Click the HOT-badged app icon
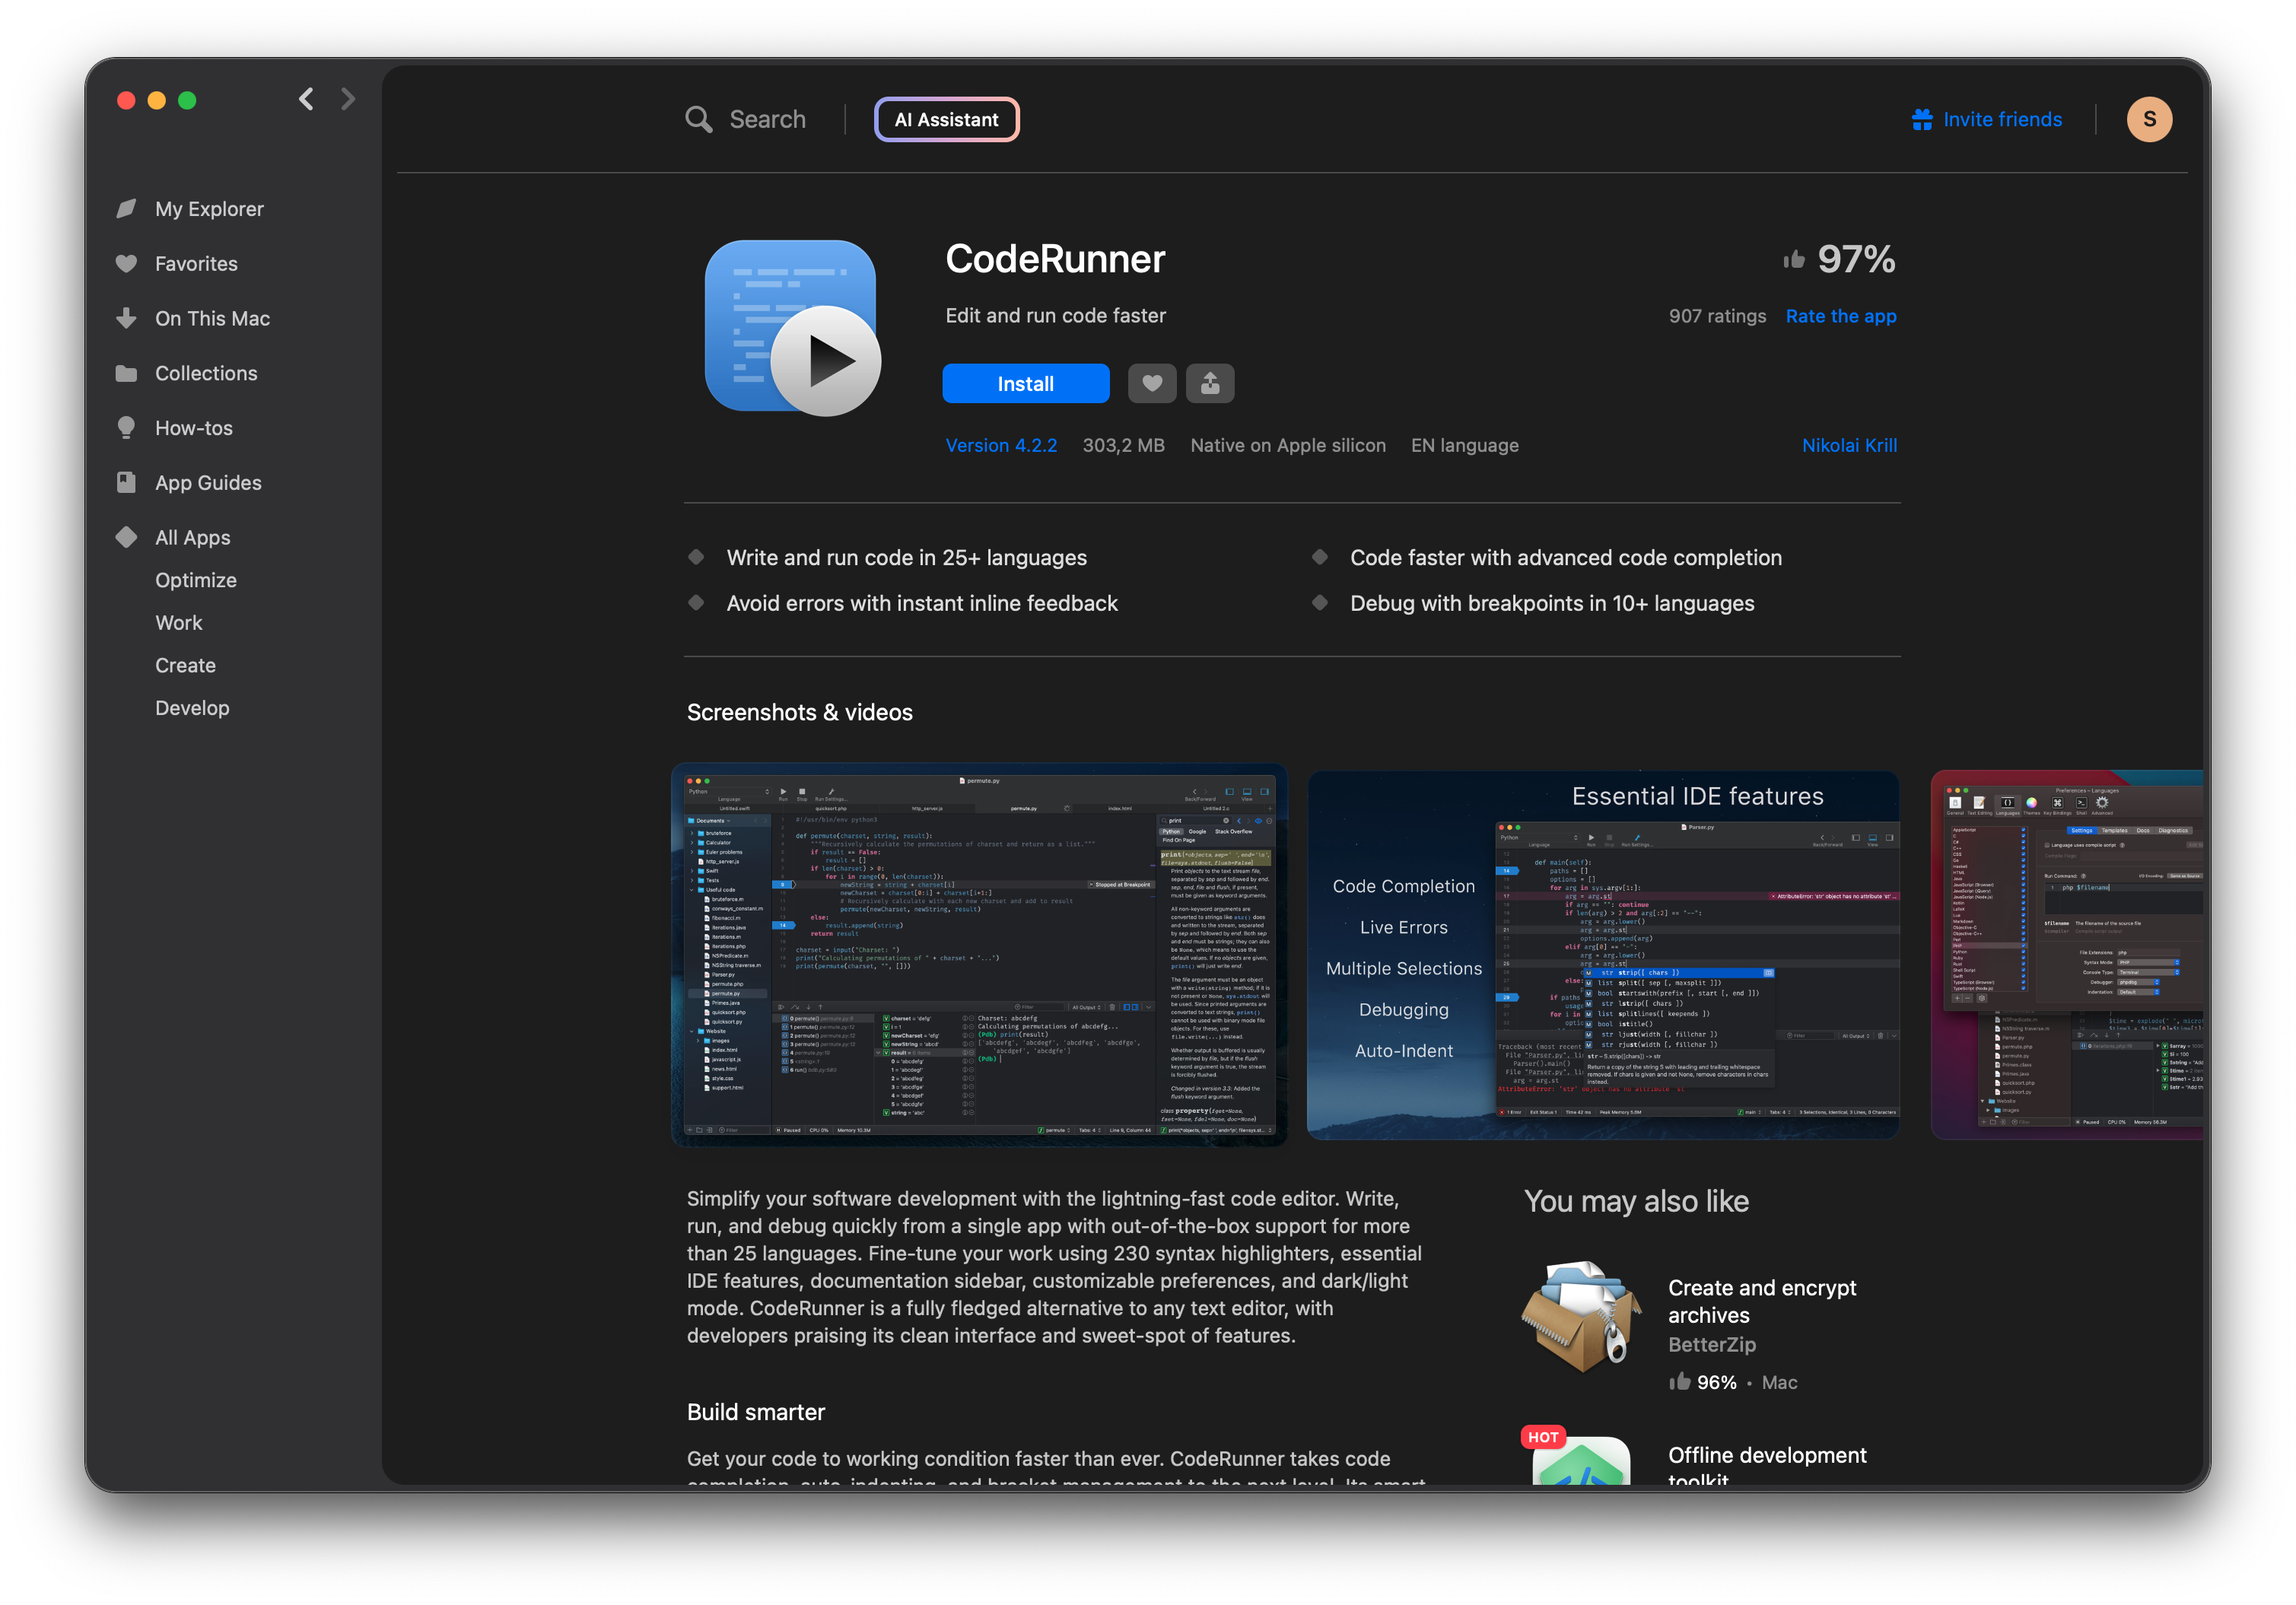This screenshot has height=1605, width=2296. 1581,1461
